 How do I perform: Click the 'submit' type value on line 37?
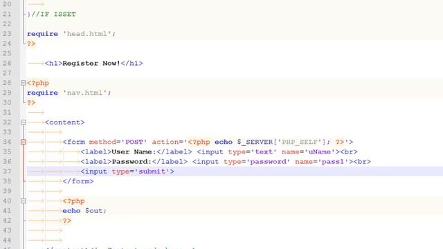(152, 172)
